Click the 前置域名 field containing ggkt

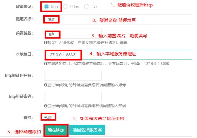click(73, 34)
